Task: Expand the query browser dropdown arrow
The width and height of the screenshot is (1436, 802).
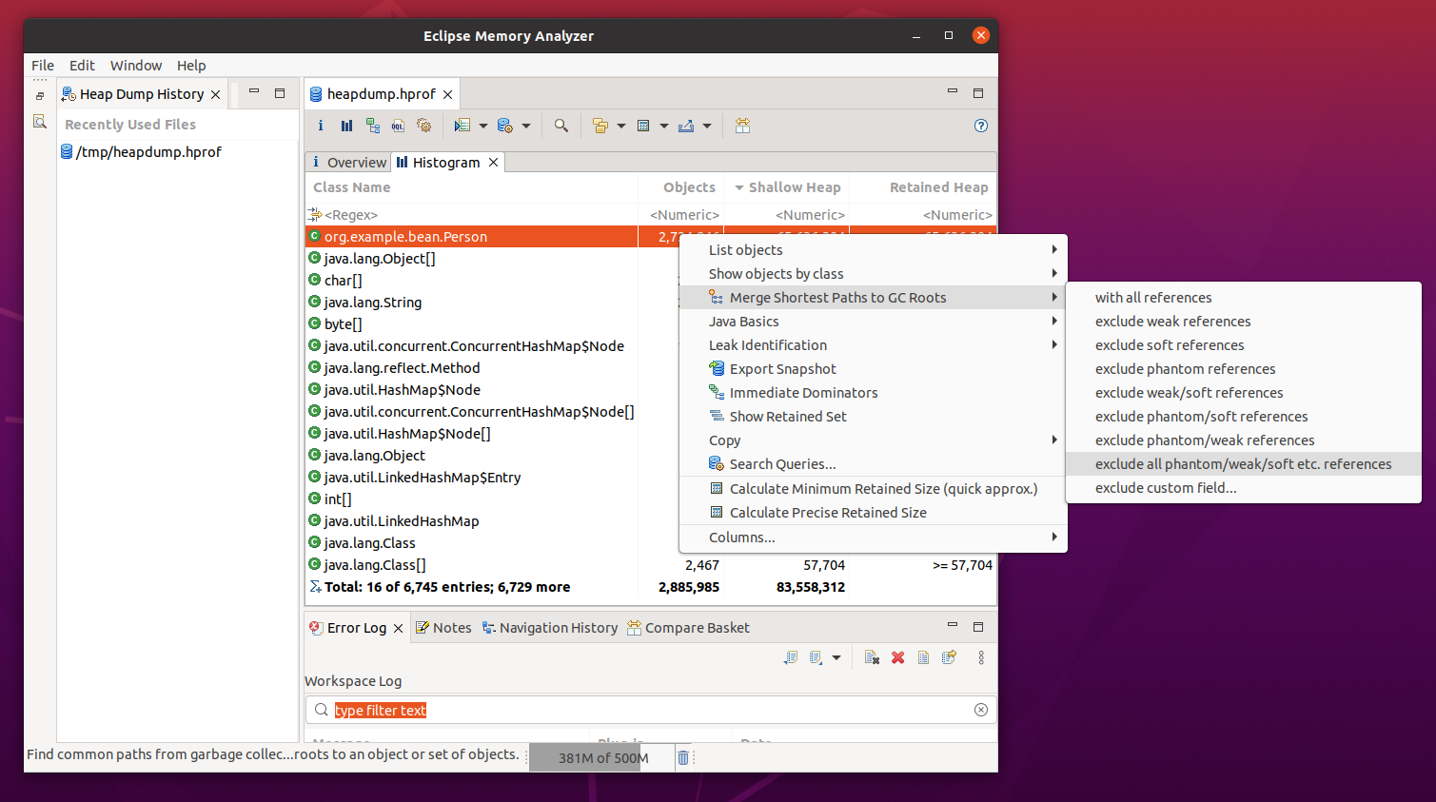Action: pos(526,126)
